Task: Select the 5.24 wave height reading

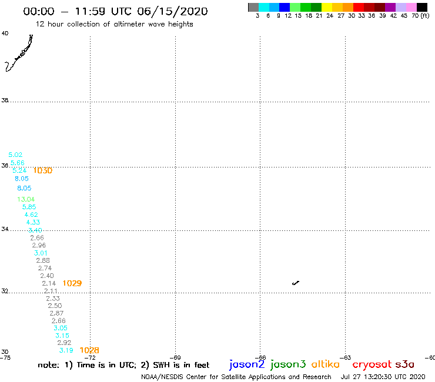Action: click(x=19, y=170)
